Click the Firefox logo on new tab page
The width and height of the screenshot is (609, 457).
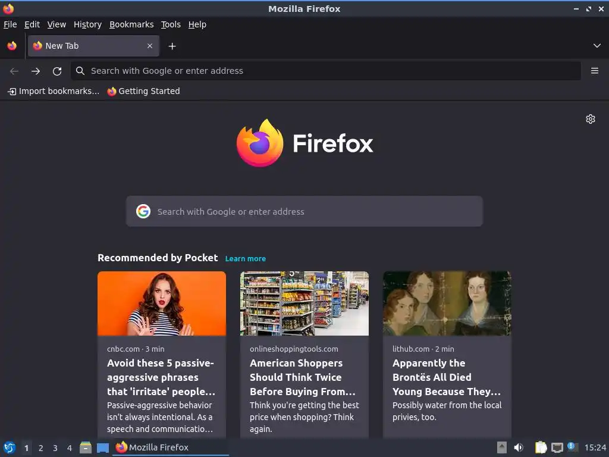coord(304,143)
